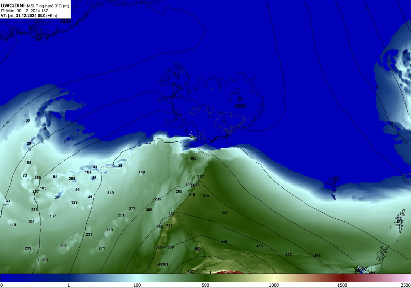Click the 105 height value
Image resolution: width=411 pixels, height=288 pixels.
click(x=28, y=163)
